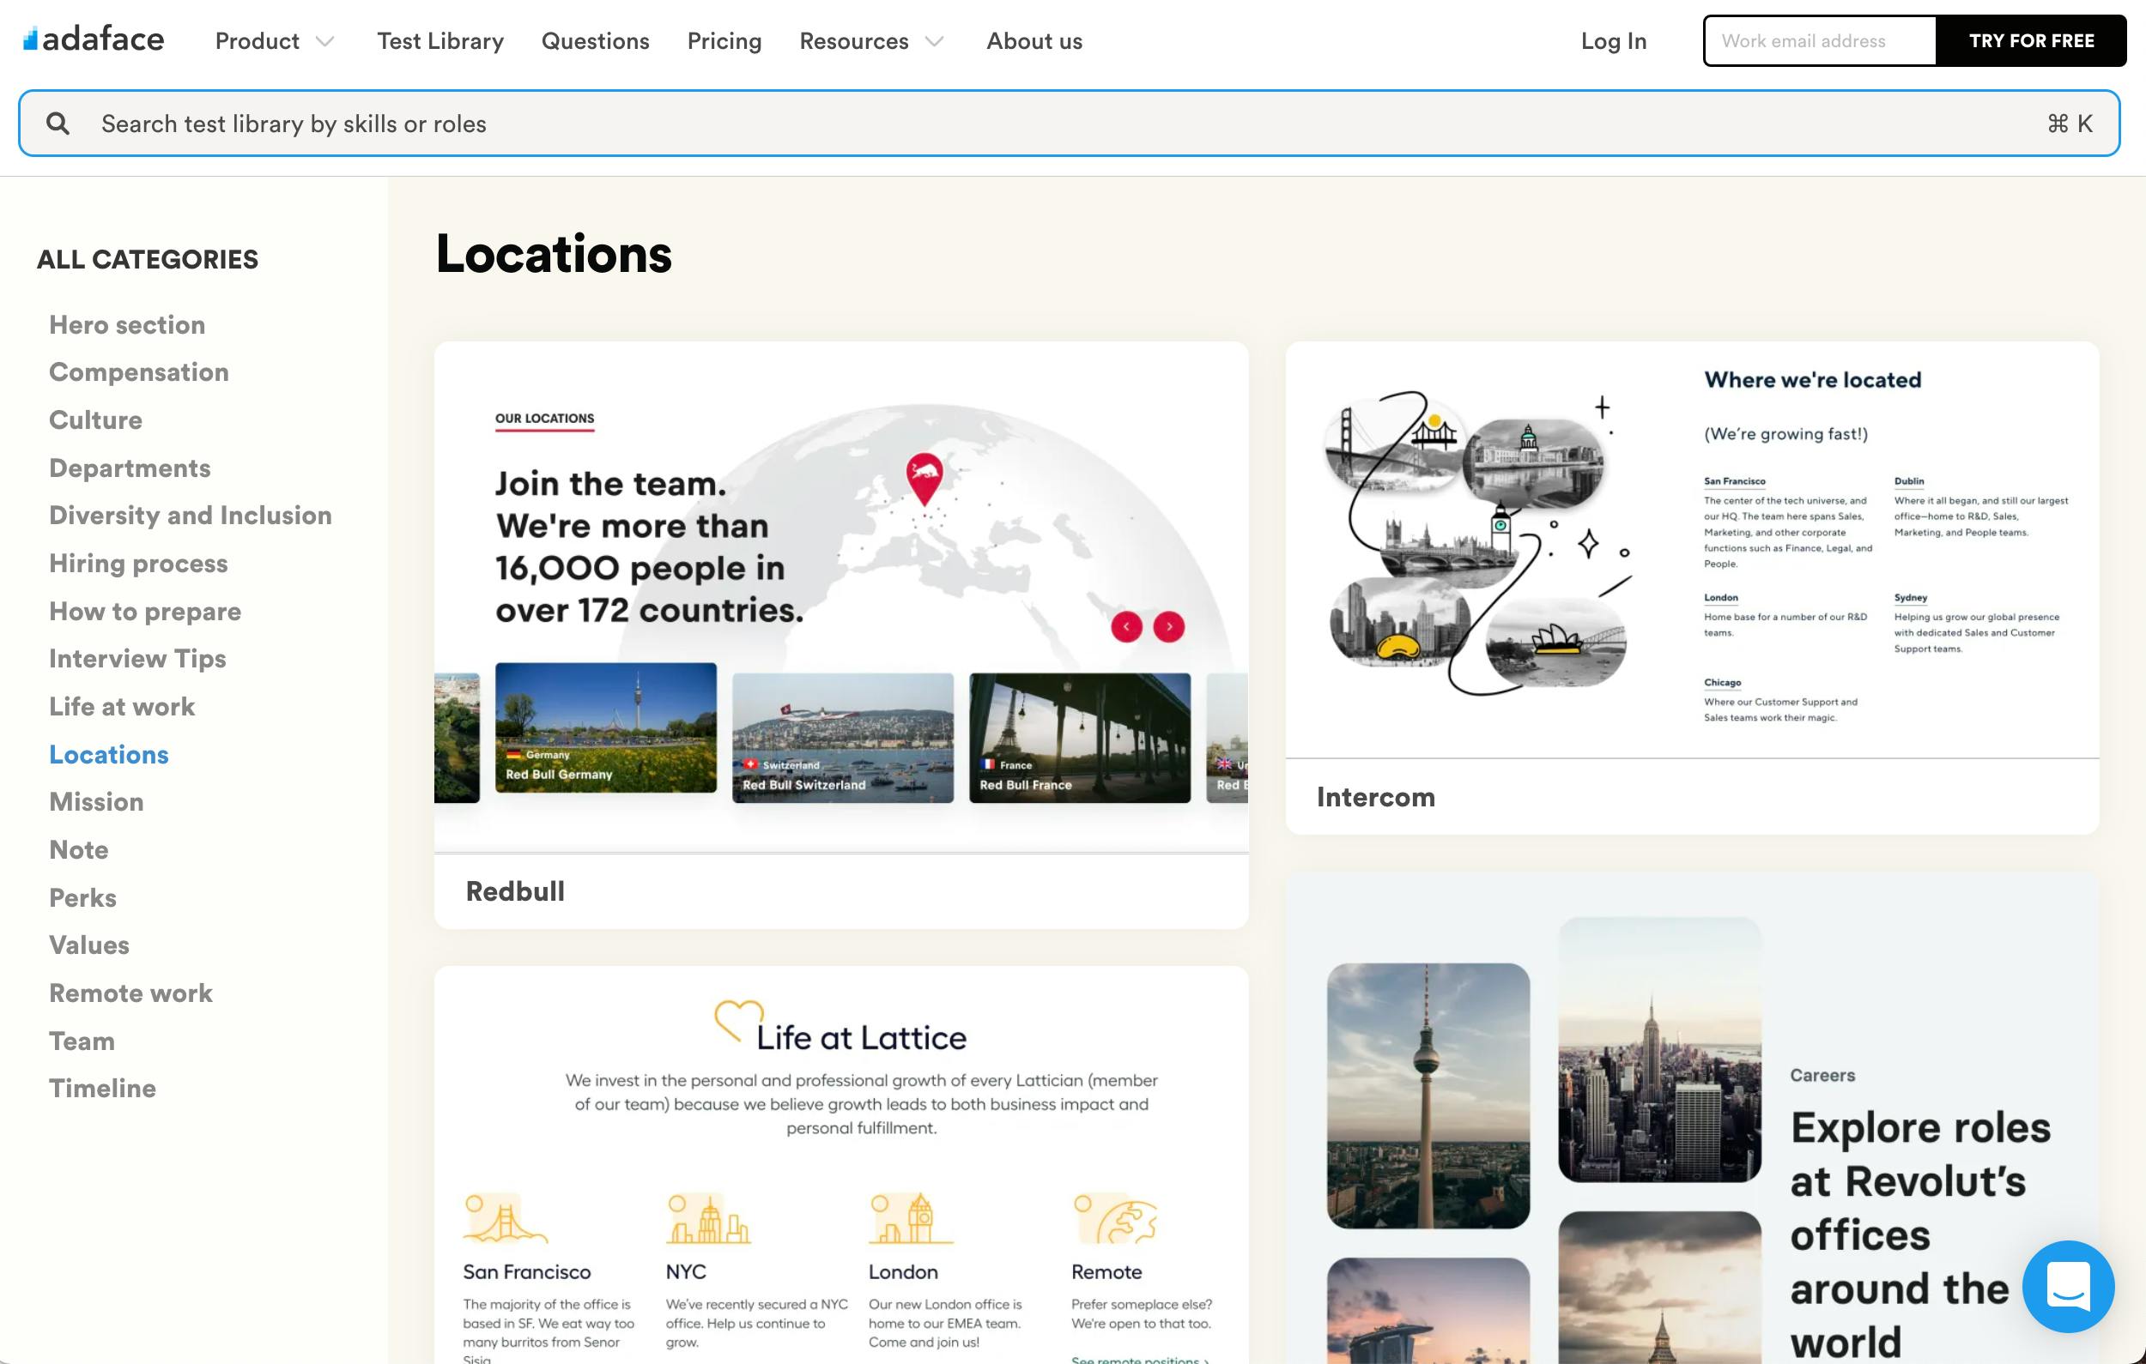This screenshot has width=2146, height=1364.
Task: Select the Compensation category
Action: (x=139, y=372)
